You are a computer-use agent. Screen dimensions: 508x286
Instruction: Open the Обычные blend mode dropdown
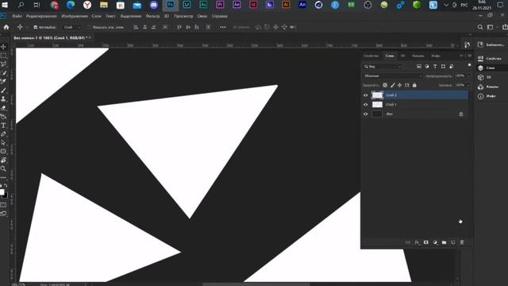pos(393,76)
